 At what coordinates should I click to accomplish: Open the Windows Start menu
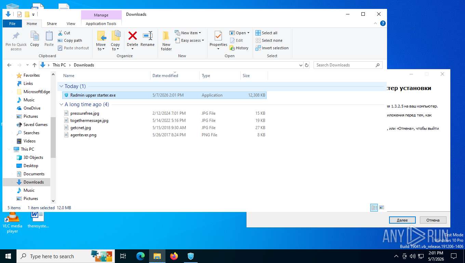8,256
